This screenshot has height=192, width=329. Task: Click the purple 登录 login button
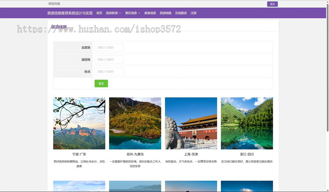click(x=272, y=4)
